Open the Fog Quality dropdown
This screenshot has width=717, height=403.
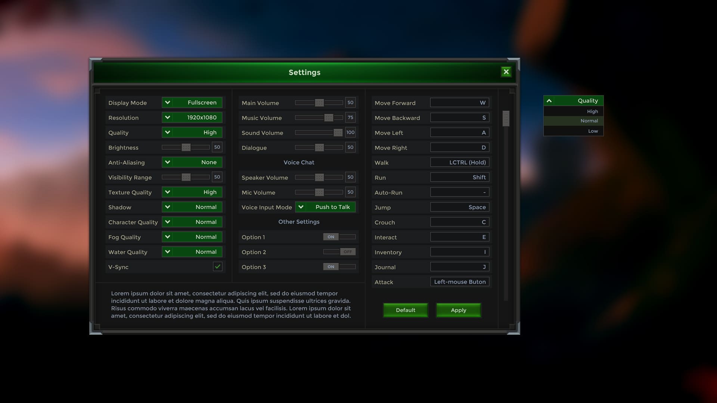pyautogui.click(x=192, y=237)
